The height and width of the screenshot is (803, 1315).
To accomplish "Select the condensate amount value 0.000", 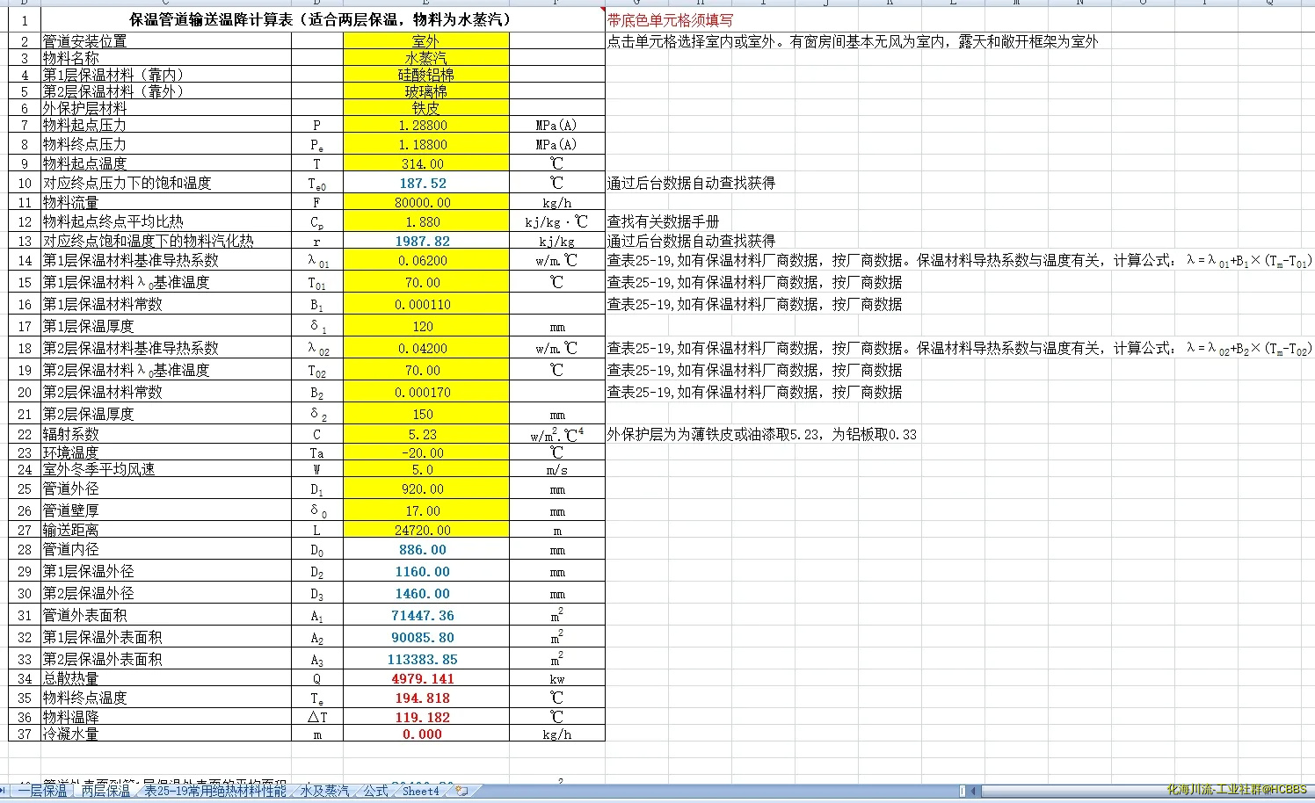I will coord(426,734).
